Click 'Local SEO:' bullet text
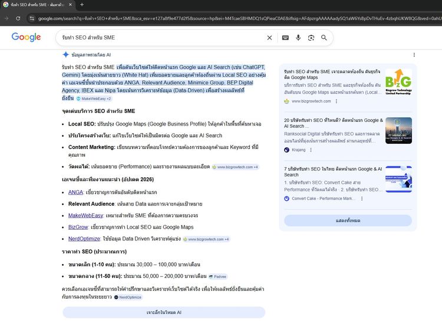 pyautogui.click(x=82, y=124)
